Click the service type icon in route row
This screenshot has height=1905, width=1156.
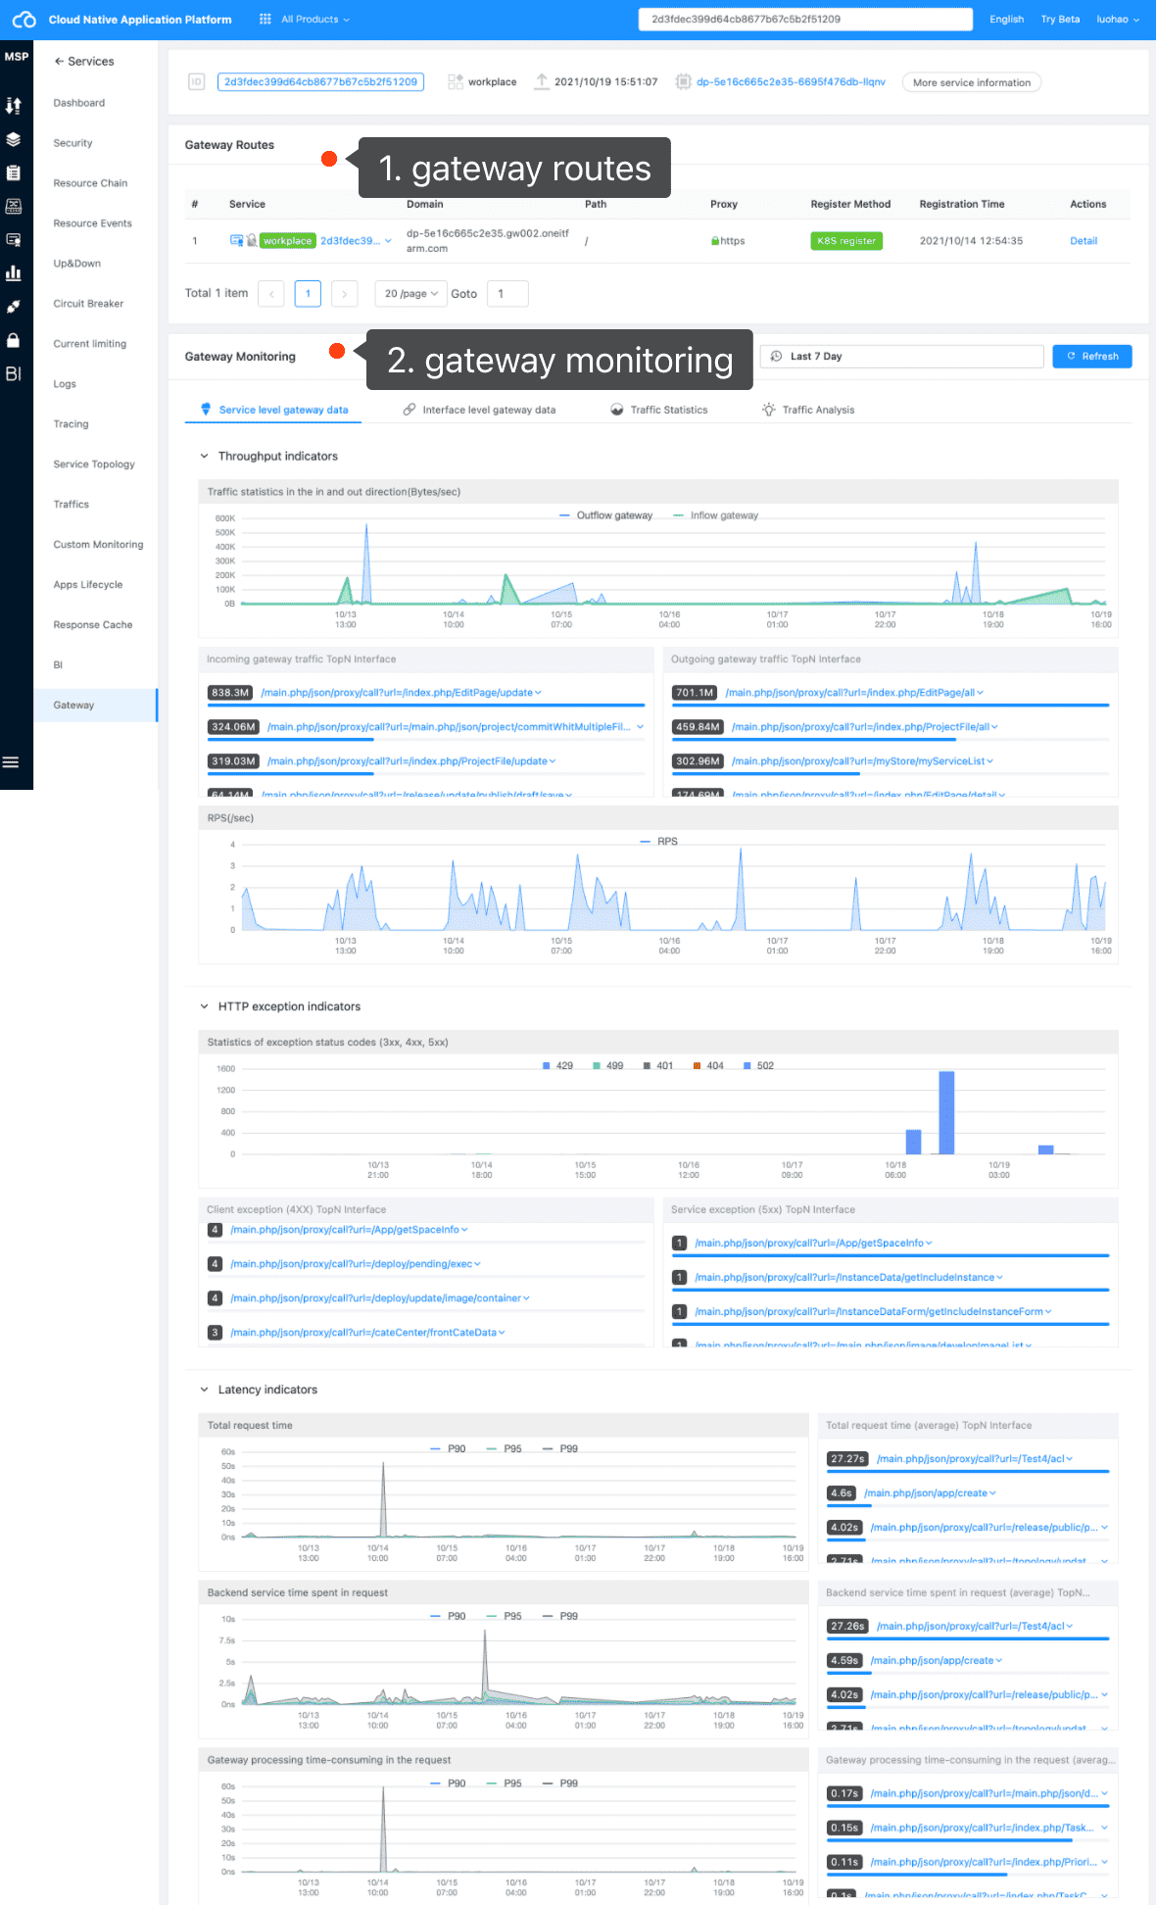pos(236,240)
